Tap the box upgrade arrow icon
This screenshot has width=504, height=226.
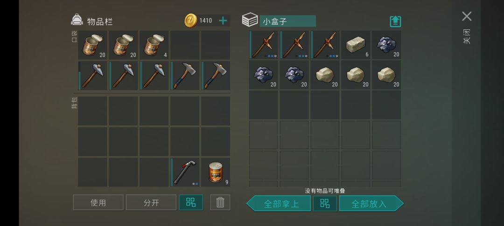(x=395, y=21)
